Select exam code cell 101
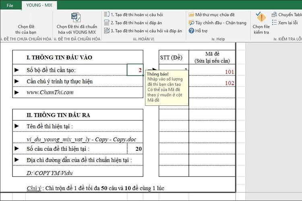The image size is (302, 201). click(212, 70)
